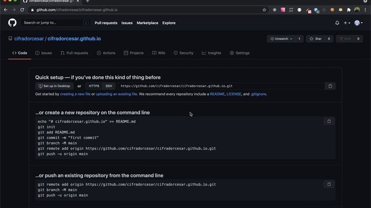Close the cifradorcesar browser tab
Viewport: 371px width, 208px height.
[x=78, y=1]
